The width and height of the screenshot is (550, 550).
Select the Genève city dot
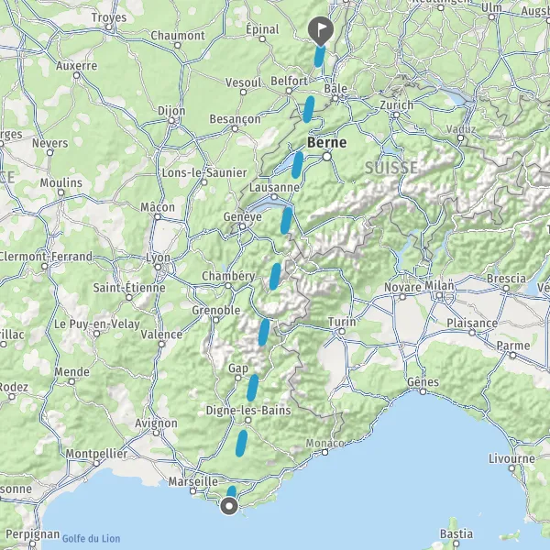pyautogui.click(x=242, y=226)
